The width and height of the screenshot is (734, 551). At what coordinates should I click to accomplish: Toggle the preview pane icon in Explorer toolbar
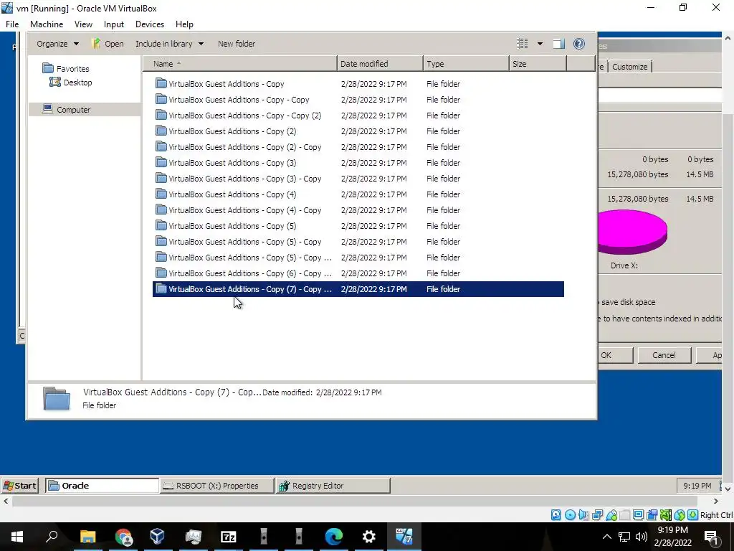click(x=558, y=44)
